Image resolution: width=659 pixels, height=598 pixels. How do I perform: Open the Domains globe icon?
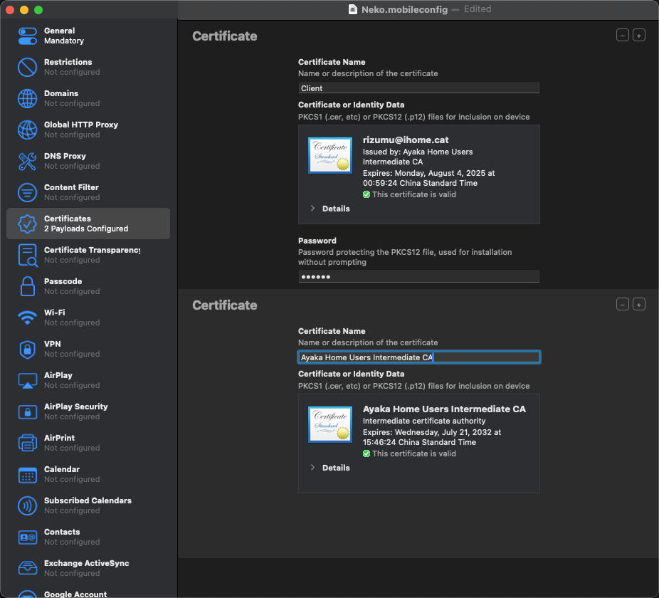27,99
